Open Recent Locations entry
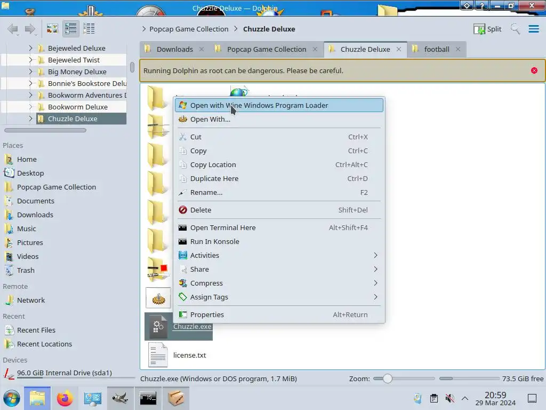The height and width of the screenshot is (410, 546). tap(44, 344)
